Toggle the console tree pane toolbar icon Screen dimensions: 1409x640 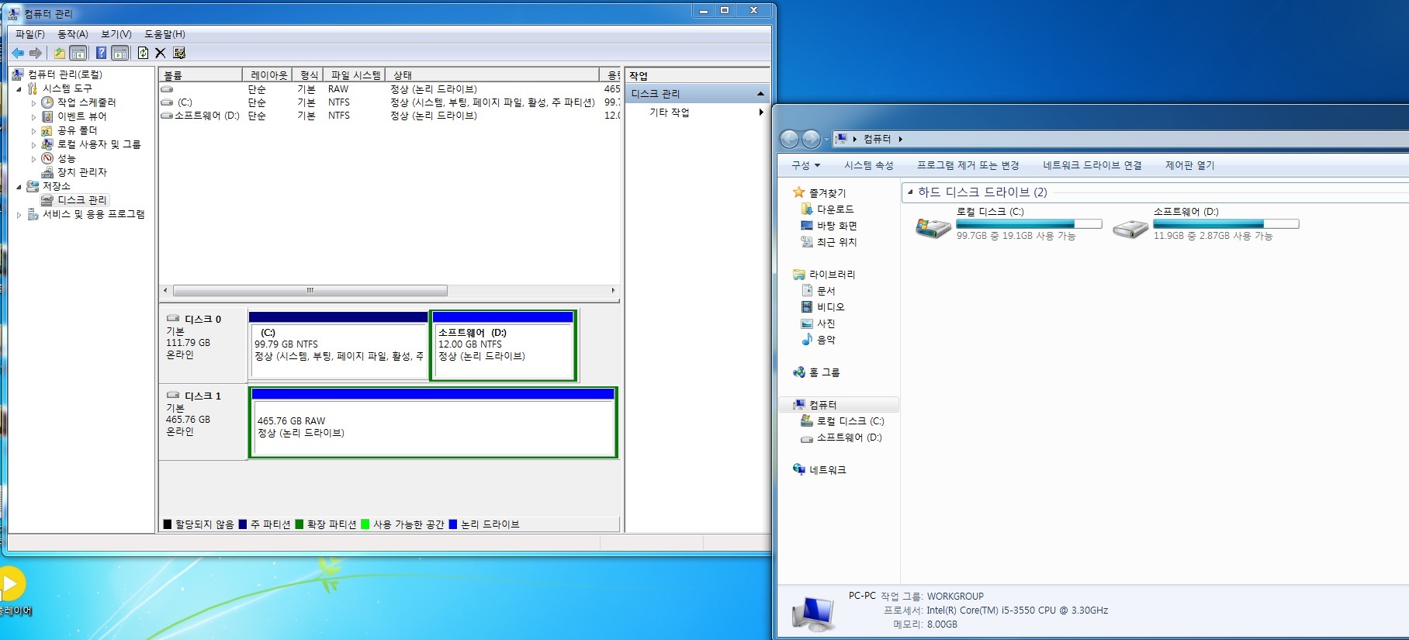(78, 53)
